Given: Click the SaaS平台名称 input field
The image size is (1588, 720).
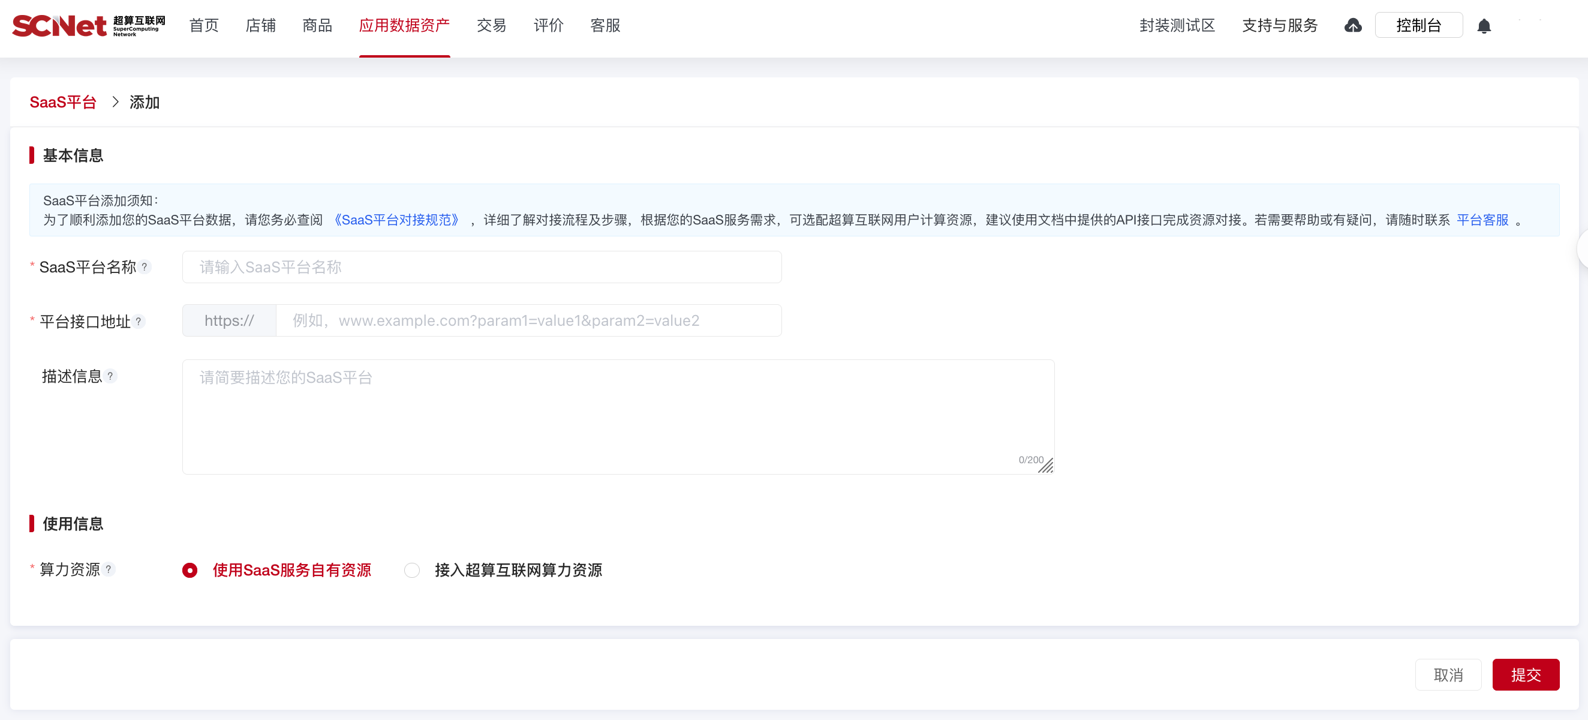Looking at the screenshot, I should pyautogui.click(x=482, y=267).
